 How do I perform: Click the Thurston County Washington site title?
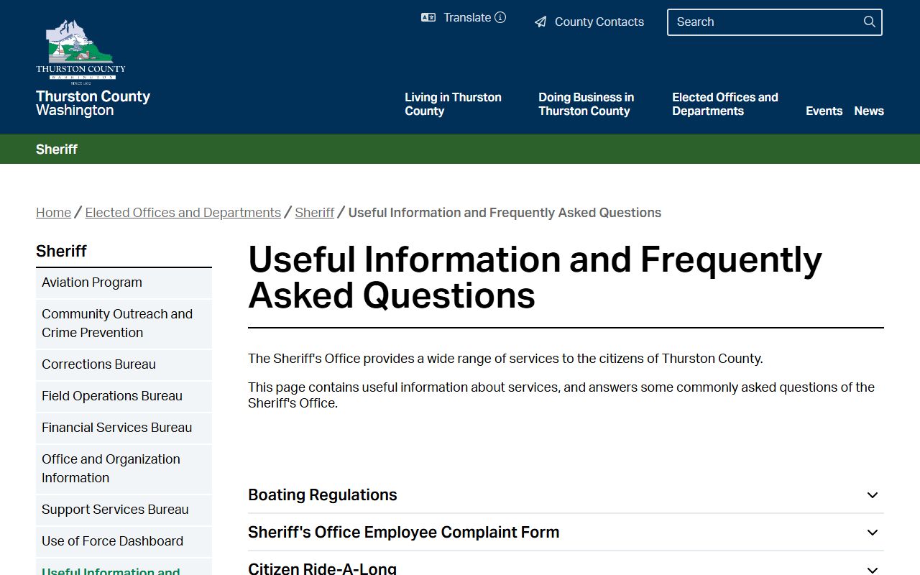(x=93, y=103)
